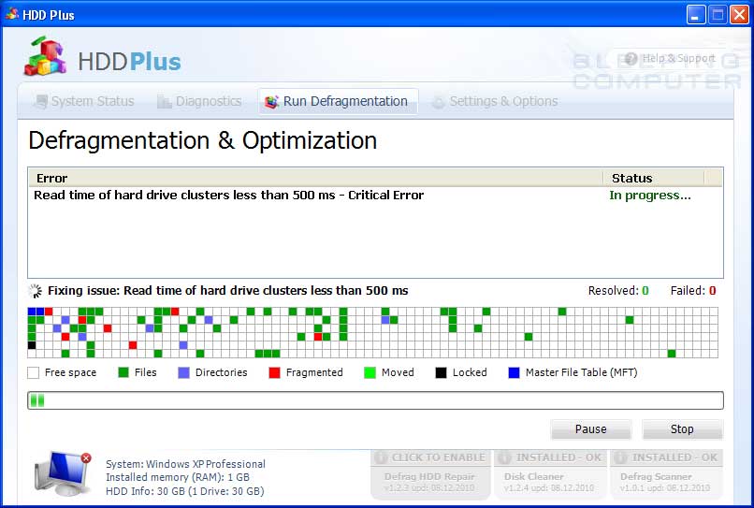The width and height of the screenshot is (754, 508).
Task: Select the Run Defragmentation tab
Action: (337, 101)
